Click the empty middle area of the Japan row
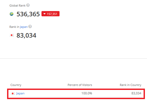Image resolution: width=147 pixels, height=102 pixels. (x=52, y=93)
